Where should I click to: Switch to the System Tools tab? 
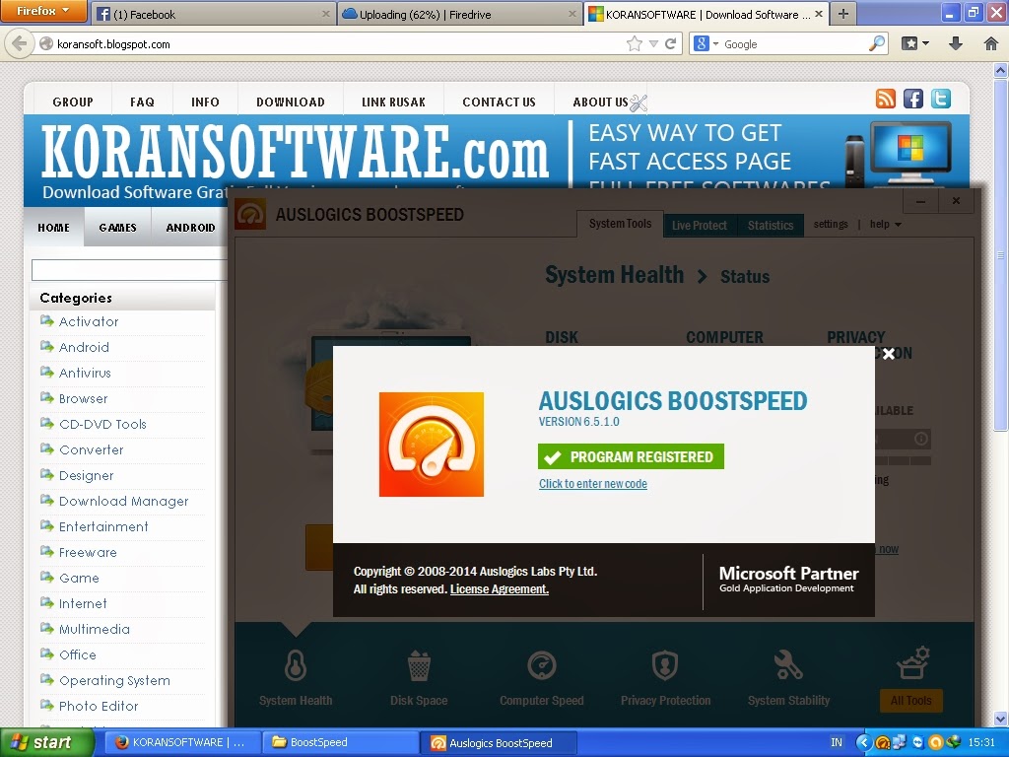621,224
